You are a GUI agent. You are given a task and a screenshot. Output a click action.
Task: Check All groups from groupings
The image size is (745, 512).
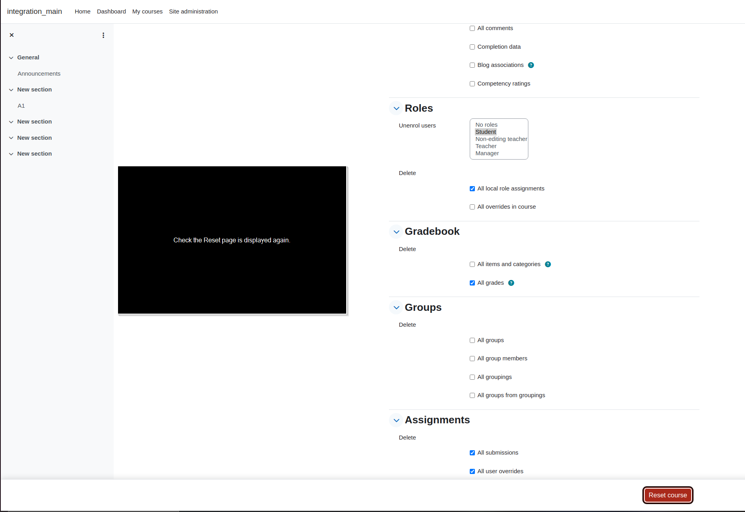472,396
